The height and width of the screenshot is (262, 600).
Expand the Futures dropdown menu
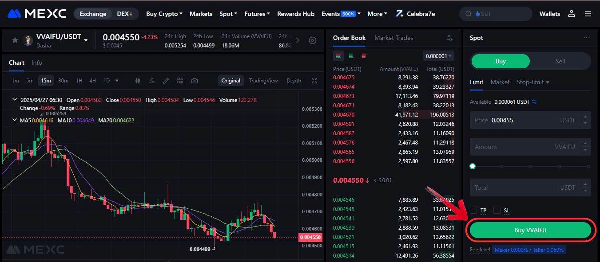click(257, 14)
